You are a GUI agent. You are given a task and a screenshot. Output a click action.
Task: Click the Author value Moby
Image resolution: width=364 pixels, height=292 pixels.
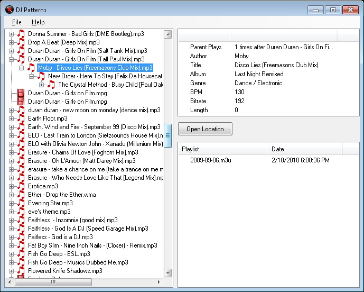(x=241, y=56)
